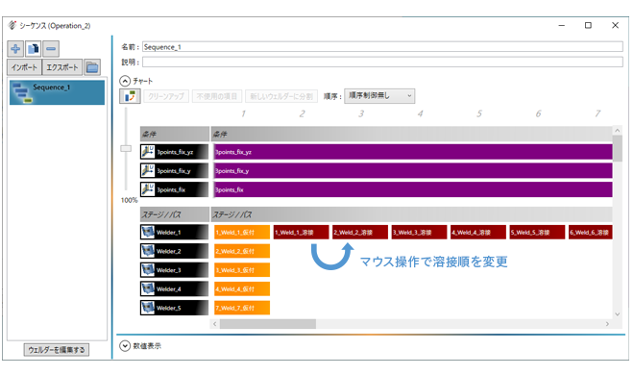This screenshot has height=375, width=634.
Task: Click the 3points_fix_yz condition icon
Action: [x=148, y=152]
